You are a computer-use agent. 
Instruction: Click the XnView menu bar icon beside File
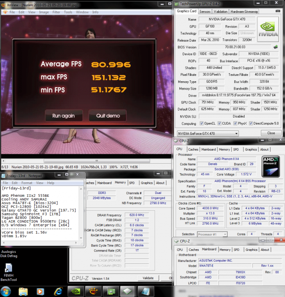[x=5, y=12]
